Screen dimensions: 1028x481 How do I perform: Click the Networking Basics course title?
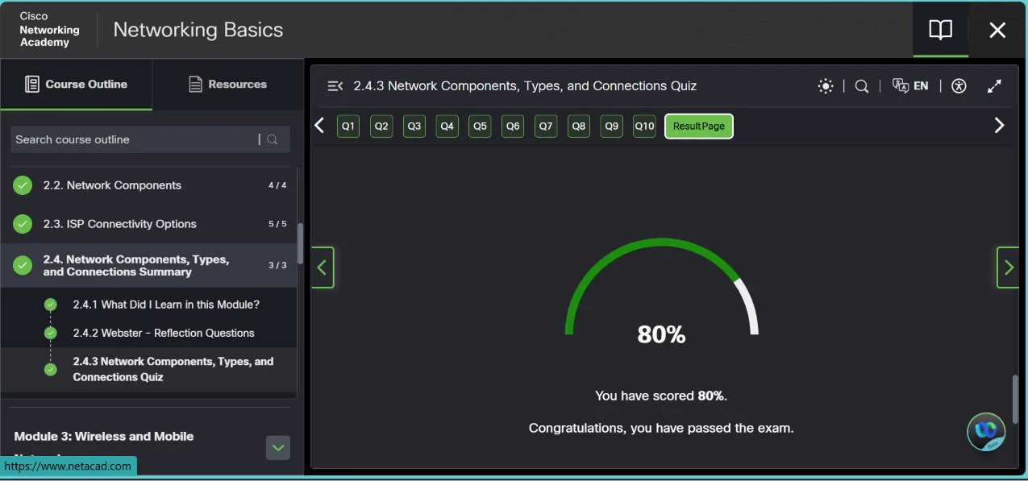click(x=198, y=30)
